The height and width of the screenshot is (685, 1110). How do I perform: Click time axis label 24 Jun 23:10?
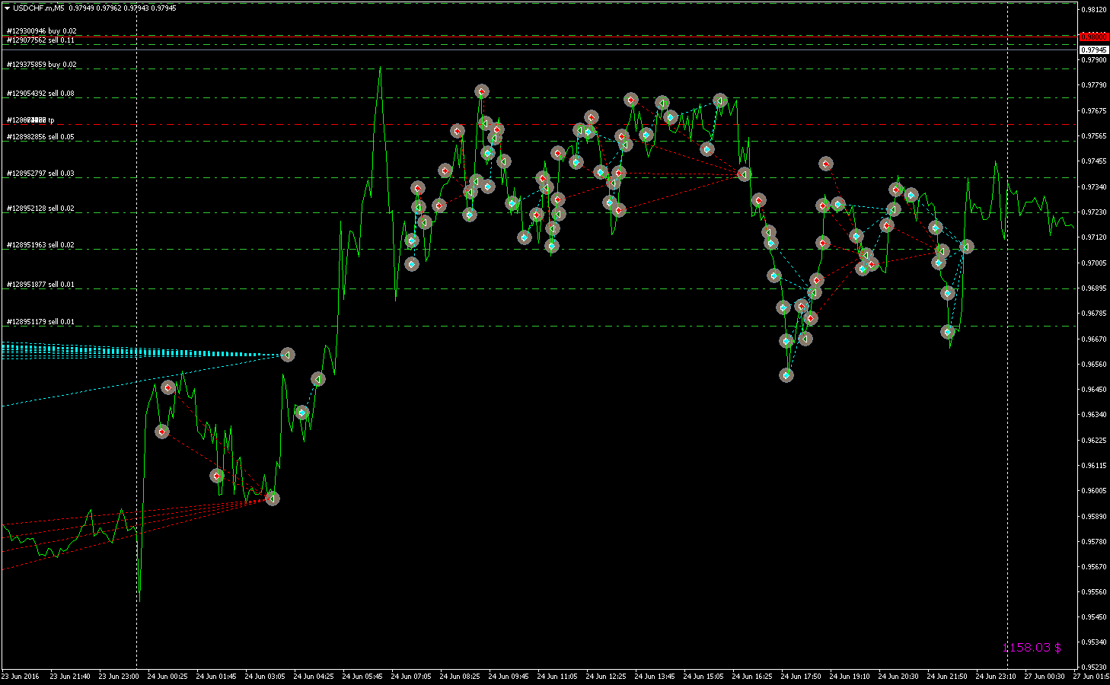click(996, 676)
